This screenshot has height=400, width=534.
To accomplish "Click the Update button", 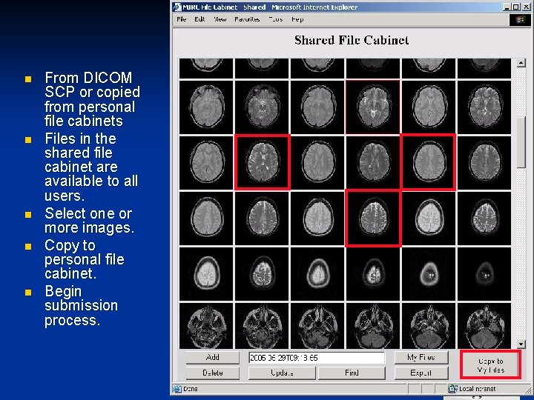I will coord(282,373).
